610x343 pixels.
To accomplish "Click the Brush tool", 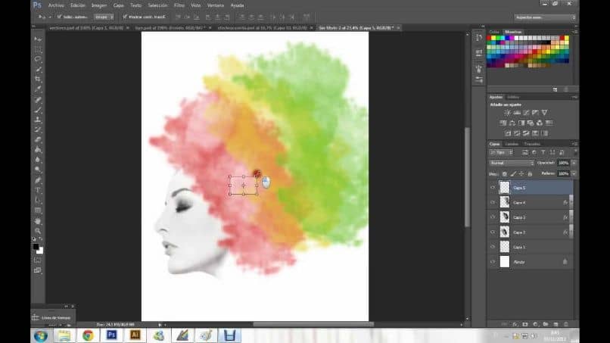I will coord(38,110).
